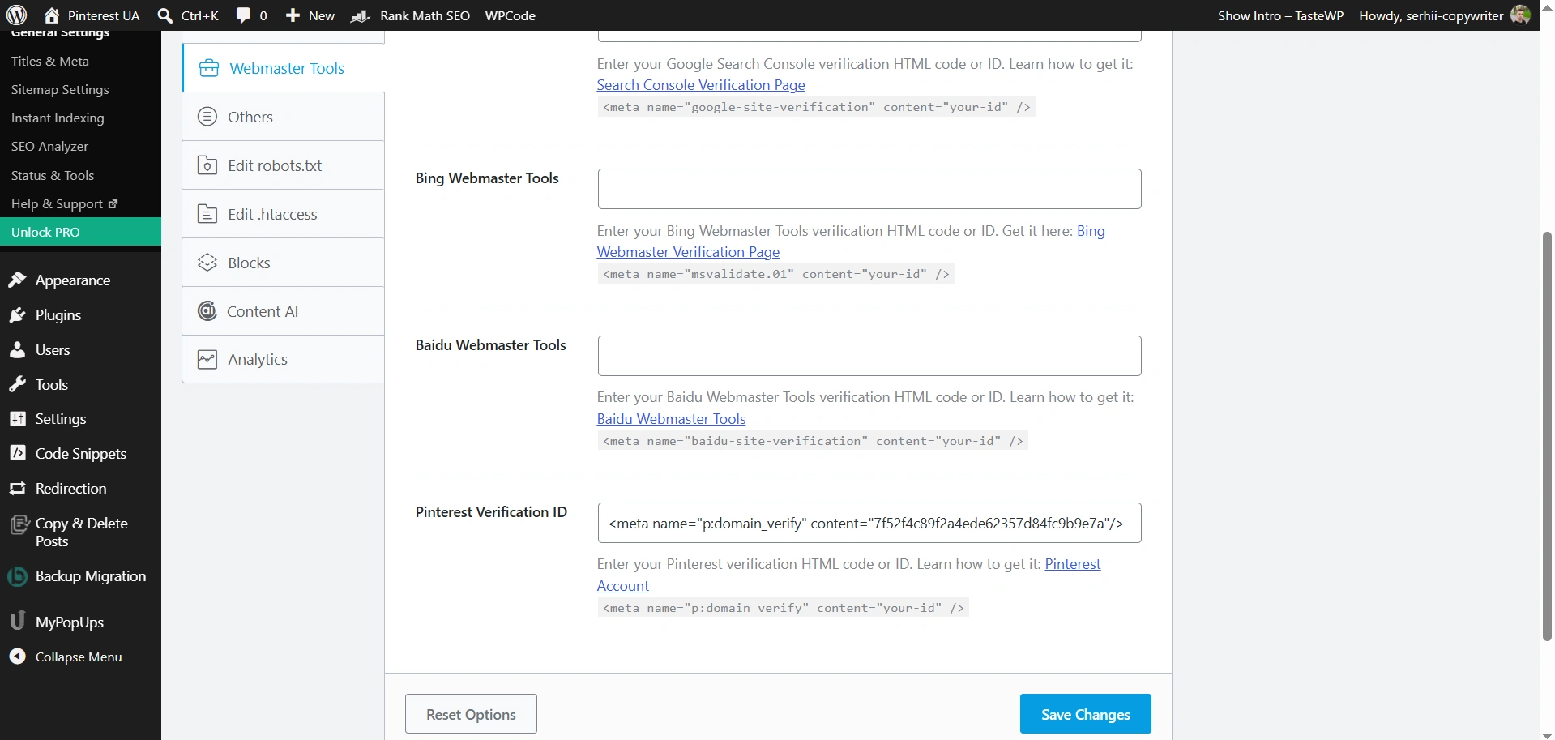The height and width of the screenshot is (740, 1555).
Task: Open Ctrl+K search magnifier icon
Action: pyautogui.click(x=165, y=15)
